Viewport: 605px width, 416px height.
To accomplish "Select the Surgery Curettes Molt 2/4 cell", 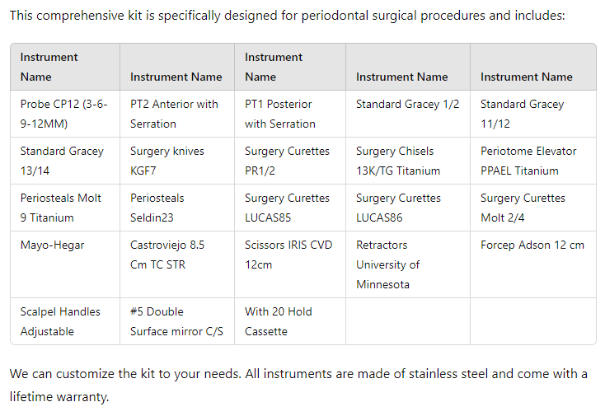I will (x=532, y=208).
